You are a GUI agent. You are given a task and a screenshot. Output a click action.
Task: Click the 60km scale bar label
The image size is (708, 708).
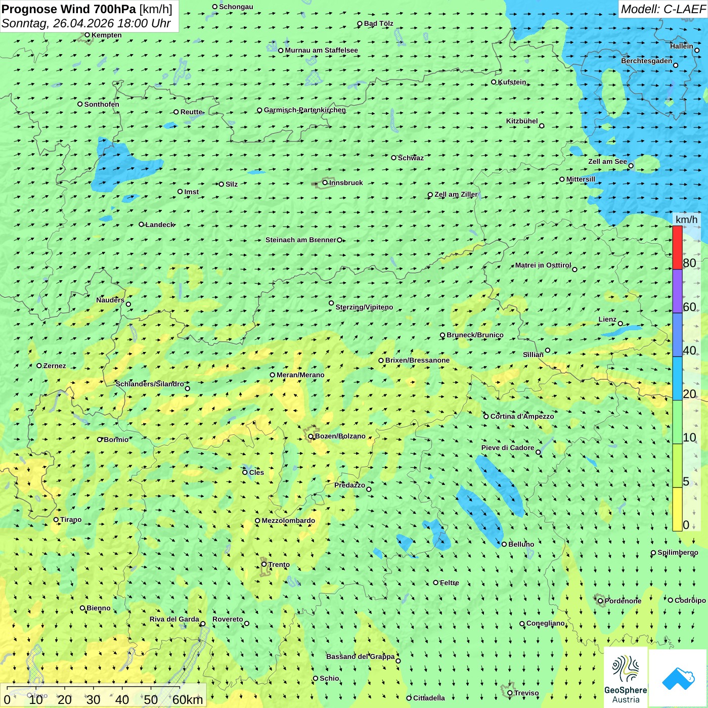pyautogui.click(x=188, y=700)
